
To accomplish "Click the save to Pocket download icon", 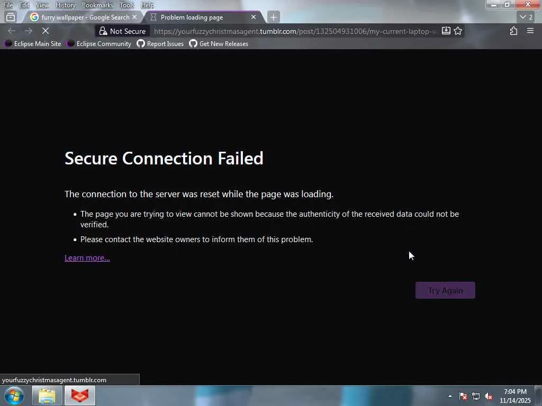I will (446, 31).
